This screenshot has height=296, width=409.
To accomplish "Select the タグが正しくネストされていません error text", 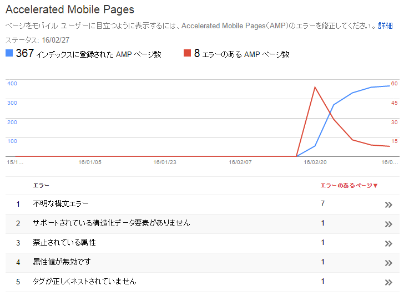I will coord(84,281).
